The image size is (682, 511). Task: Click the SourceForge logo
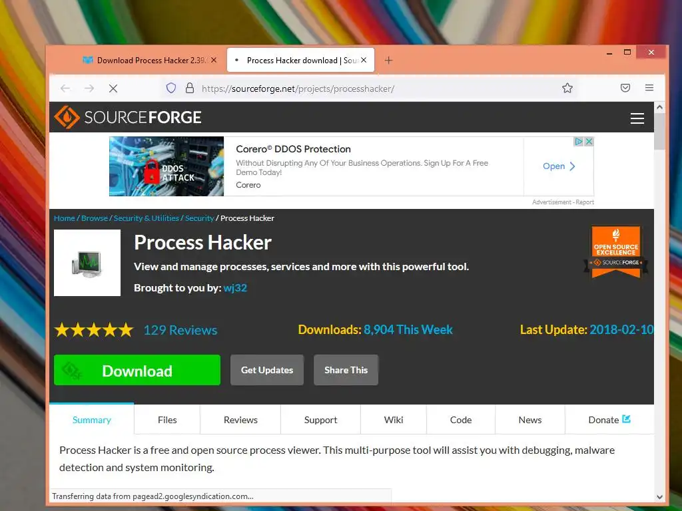point(127,117)
